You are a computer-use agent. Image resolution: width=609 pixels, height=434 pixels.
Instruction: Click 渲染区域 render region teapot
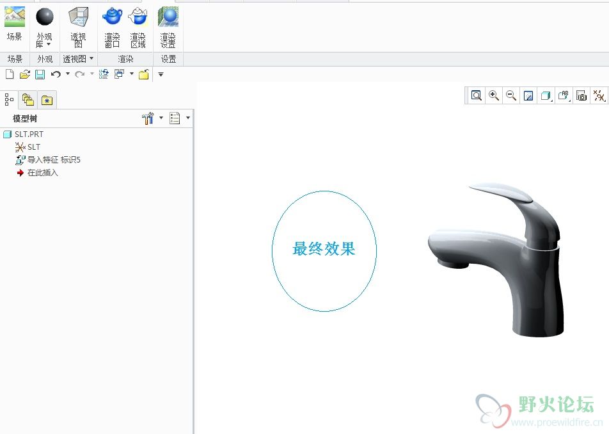point(138,17)
